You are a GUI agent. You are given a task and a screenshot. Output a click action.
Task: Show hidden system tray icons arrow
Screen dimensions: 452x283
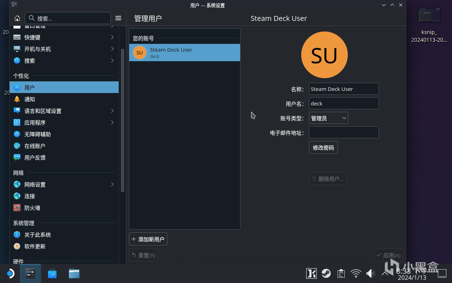pos(385,273)
